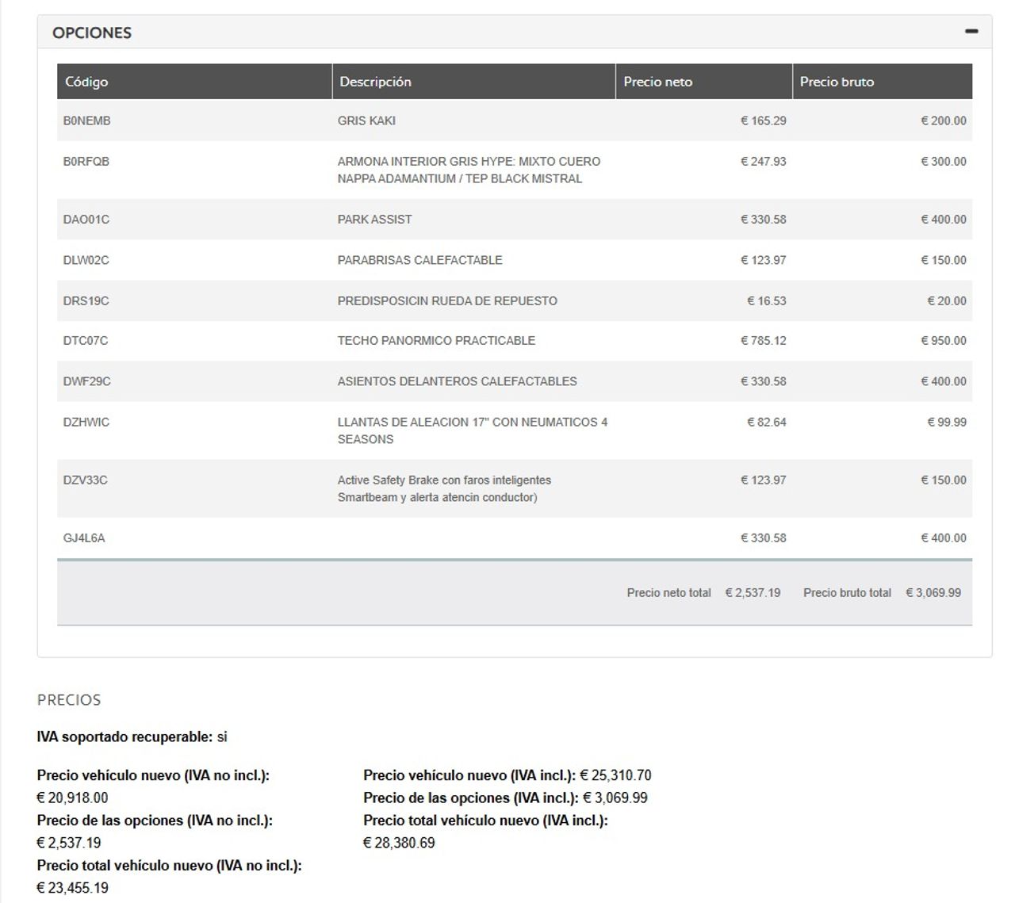
Task: Click PARABRISAS CALEFACTABLE description
Action: [419, 260]
